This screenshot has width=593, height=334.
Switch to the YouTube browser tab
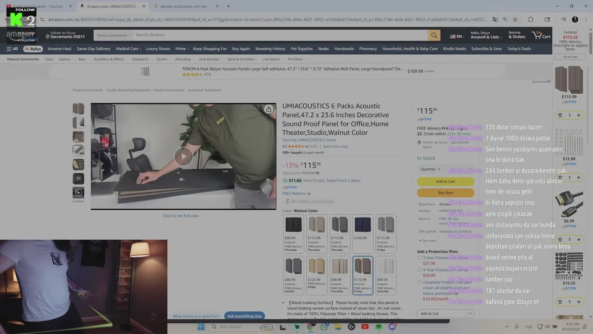[39, 6]
